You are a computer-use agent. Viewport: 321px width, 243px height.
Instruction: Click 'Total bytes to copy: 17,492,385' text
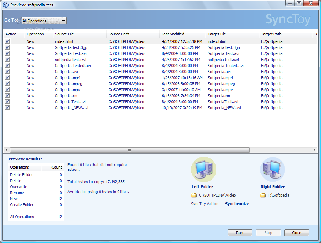[96, 182]
